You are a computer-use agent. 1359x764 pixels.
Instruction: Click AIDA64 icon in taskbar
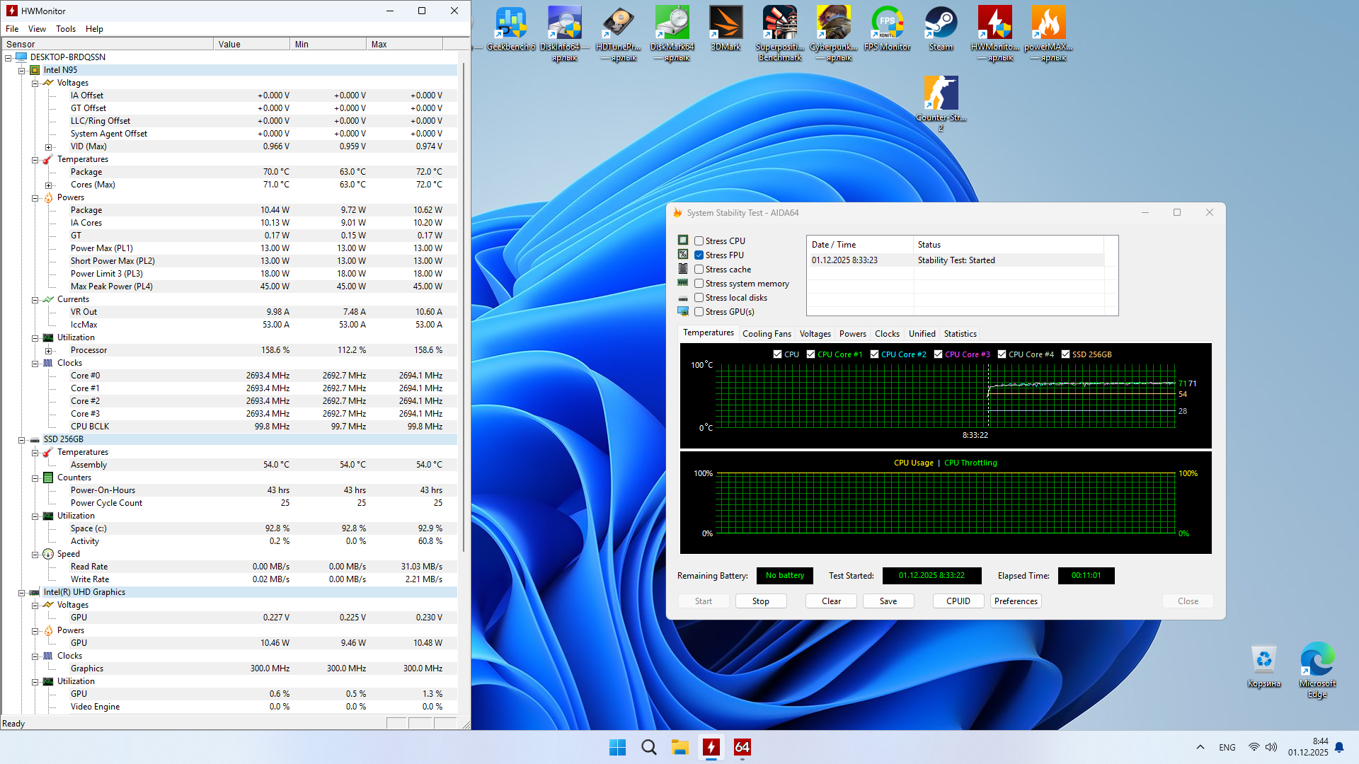click(x=742, y=747)
